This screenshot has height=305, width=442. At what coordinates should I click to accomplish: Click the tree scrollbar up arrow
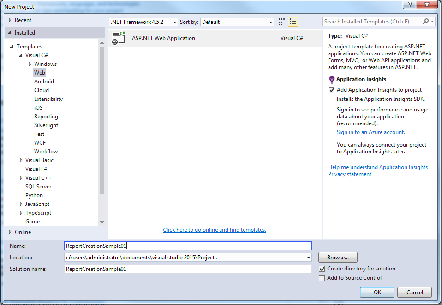pyautogui.click(x=102, y=43)
